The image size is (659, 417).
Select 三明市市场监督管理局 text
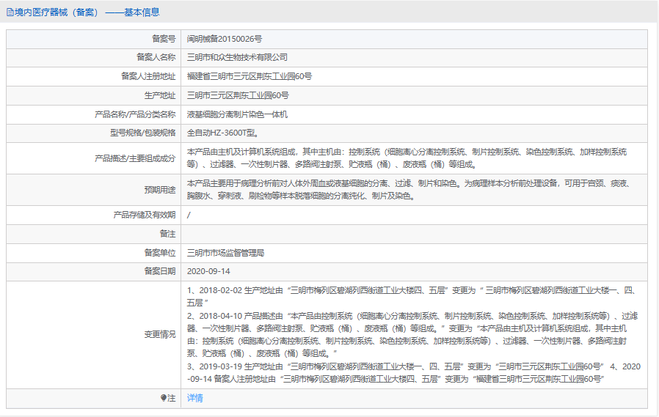coord(226,253)
